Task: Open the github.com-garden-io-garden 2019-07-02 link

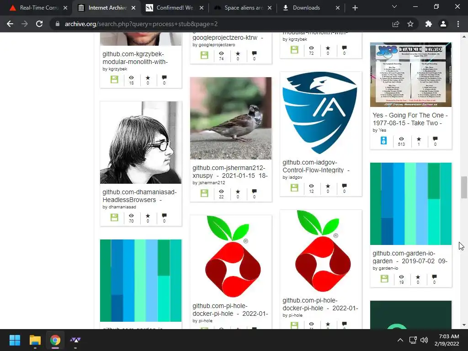Action: pyautogui.click(x=410, y=257)
